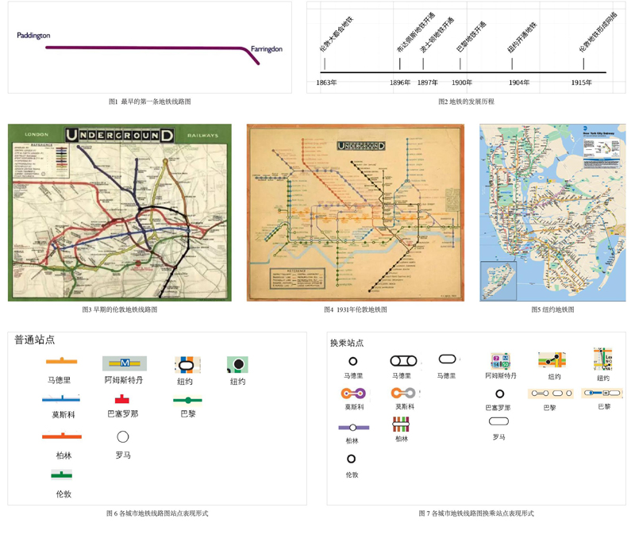Screen dimensions: 635x534
Task: Click New York black-dot regular station symbol
Action: tap(237, 364)
